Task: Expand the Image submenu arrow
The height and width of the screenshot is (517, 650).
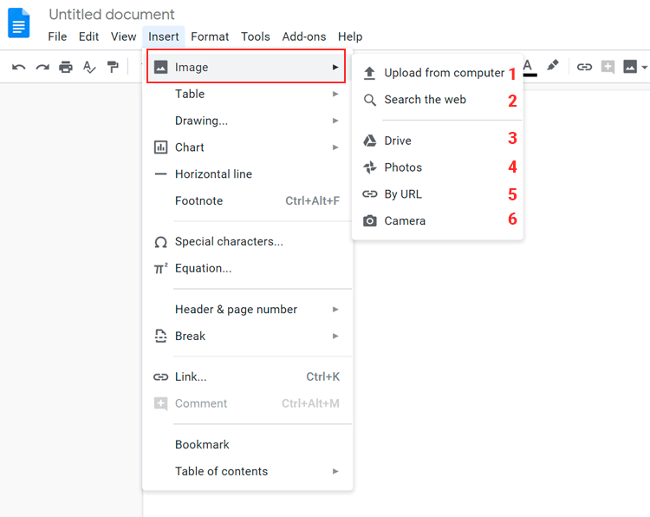Action: tap(335, 67)
